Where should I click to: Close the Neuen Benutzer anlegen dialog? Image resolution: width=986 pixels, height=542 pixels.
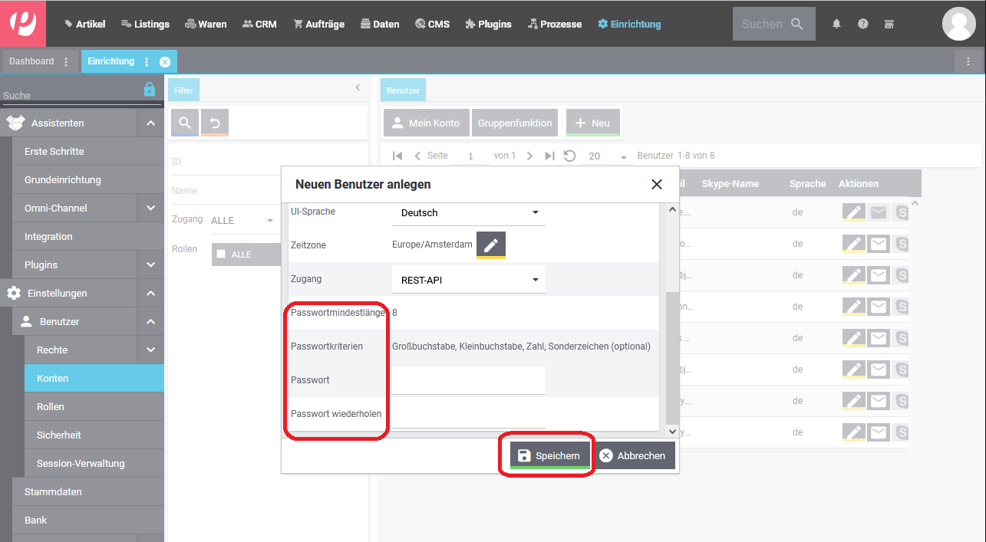click(656, 184)
